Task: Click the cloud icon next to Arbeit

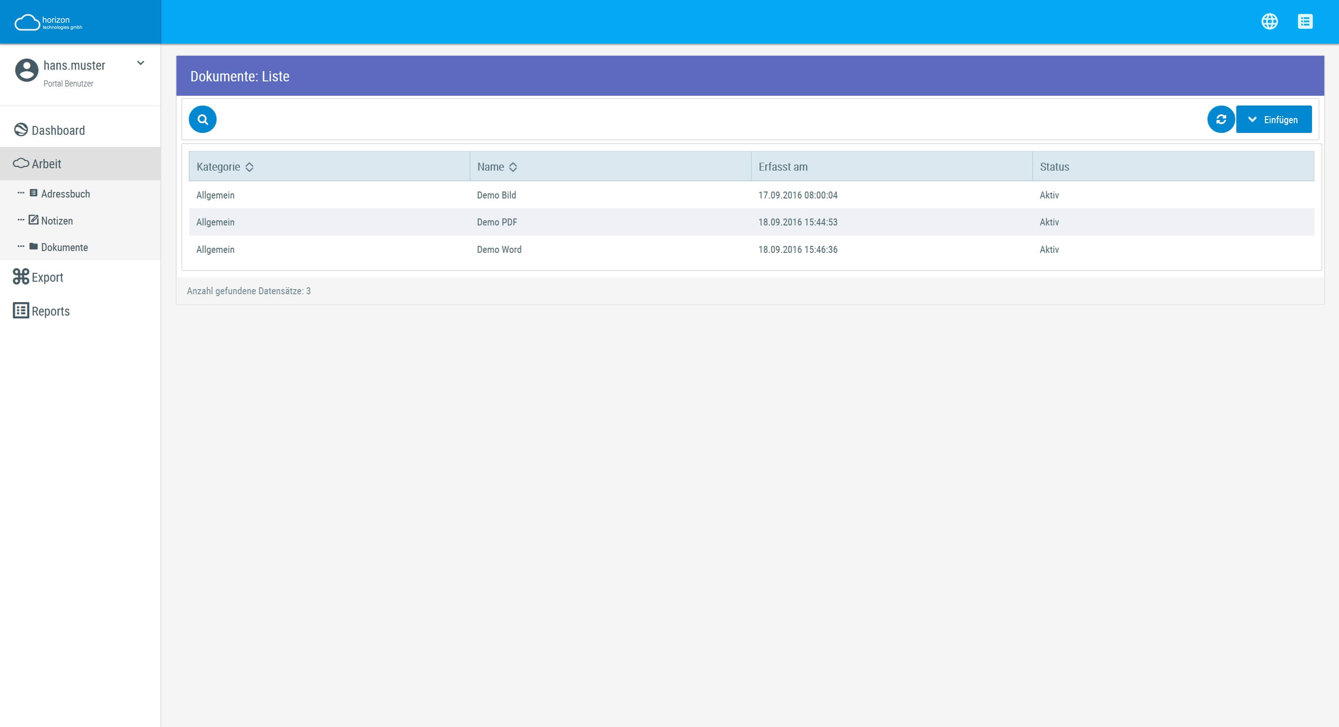Action: (x=20, y=163)
